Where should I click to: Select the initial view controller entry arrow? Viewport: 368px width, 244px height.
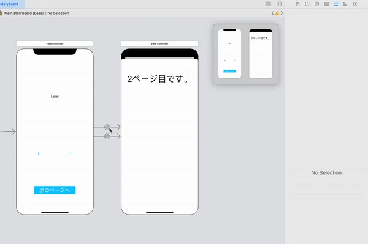click(8, 131)
